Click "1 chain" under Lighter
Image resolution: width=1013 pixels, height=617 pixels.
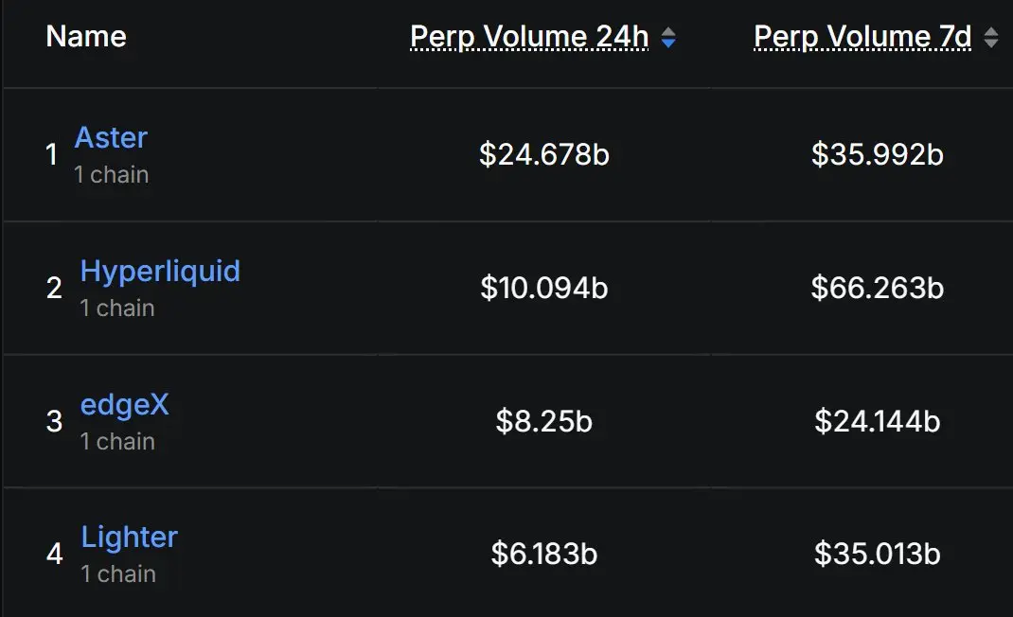[118, 574]
